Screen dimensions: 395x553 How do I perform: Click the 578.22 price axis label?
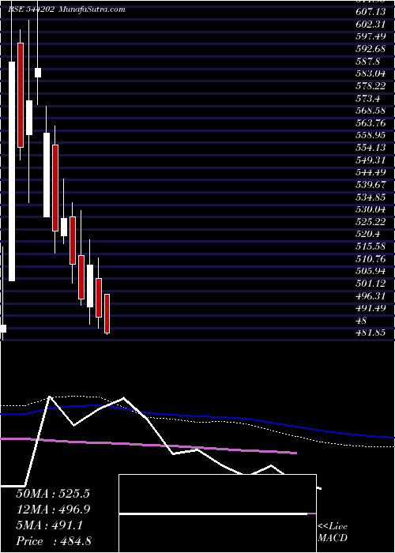click(x=371, y=86)
